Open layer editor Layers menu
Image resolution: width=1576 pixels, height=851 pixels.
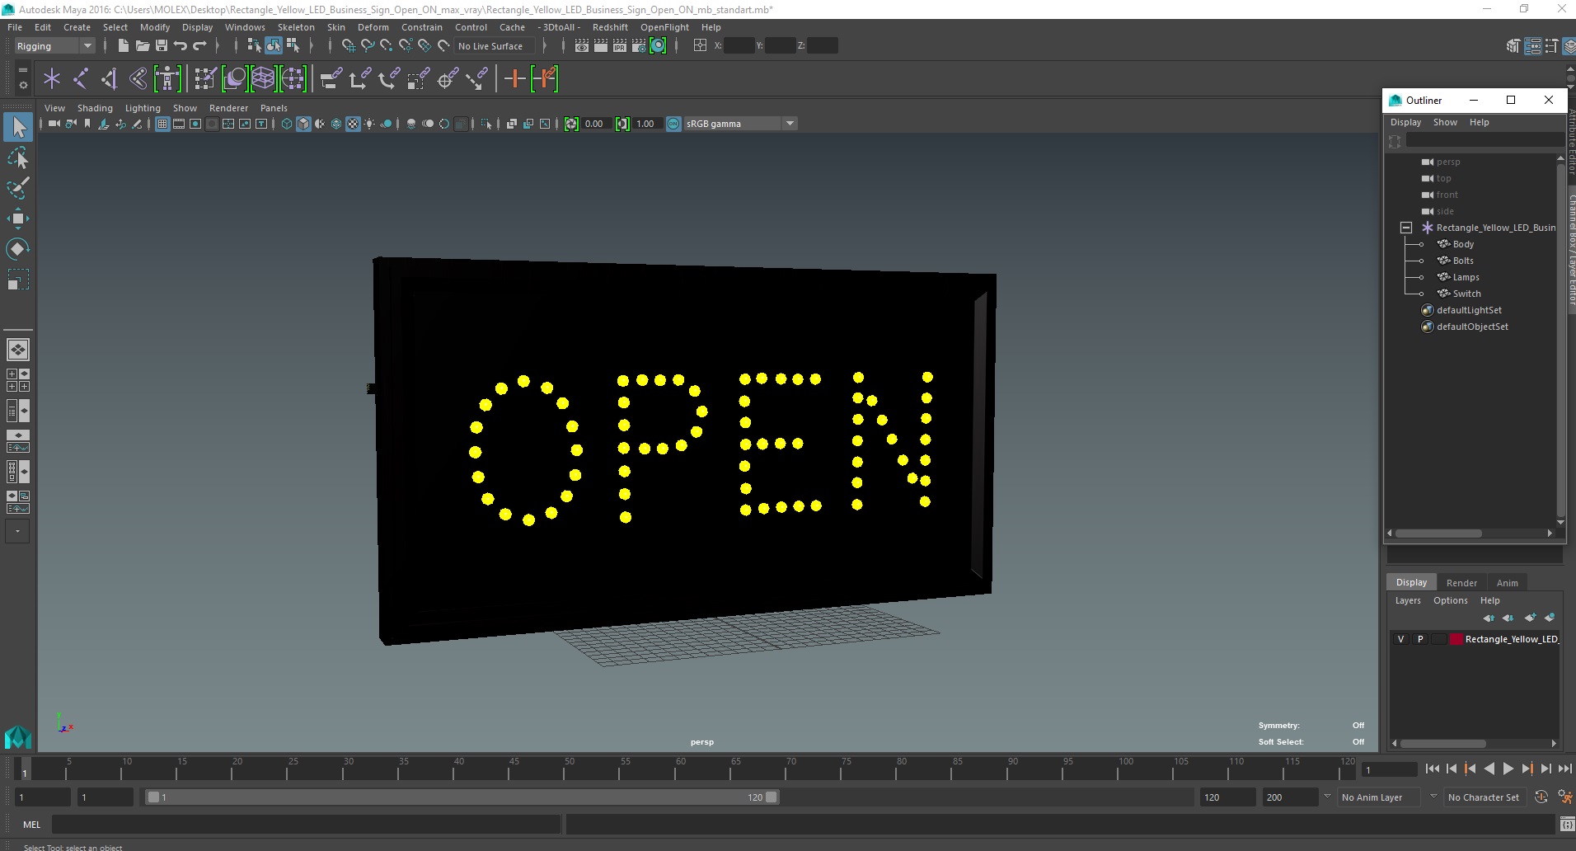[x=1408, y=600]
